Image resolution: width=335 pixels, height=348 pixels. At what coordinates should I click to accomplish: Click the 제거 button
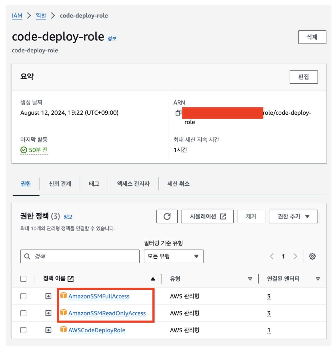click(251, 216)
